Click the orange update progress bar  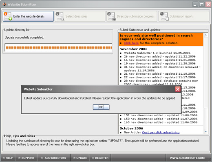pyautogui.click(x=58, y=48)
